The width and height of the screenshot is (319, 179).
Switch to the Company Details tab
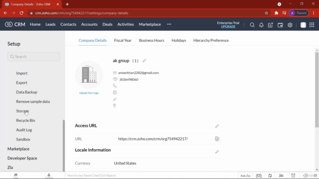[93, 40]
